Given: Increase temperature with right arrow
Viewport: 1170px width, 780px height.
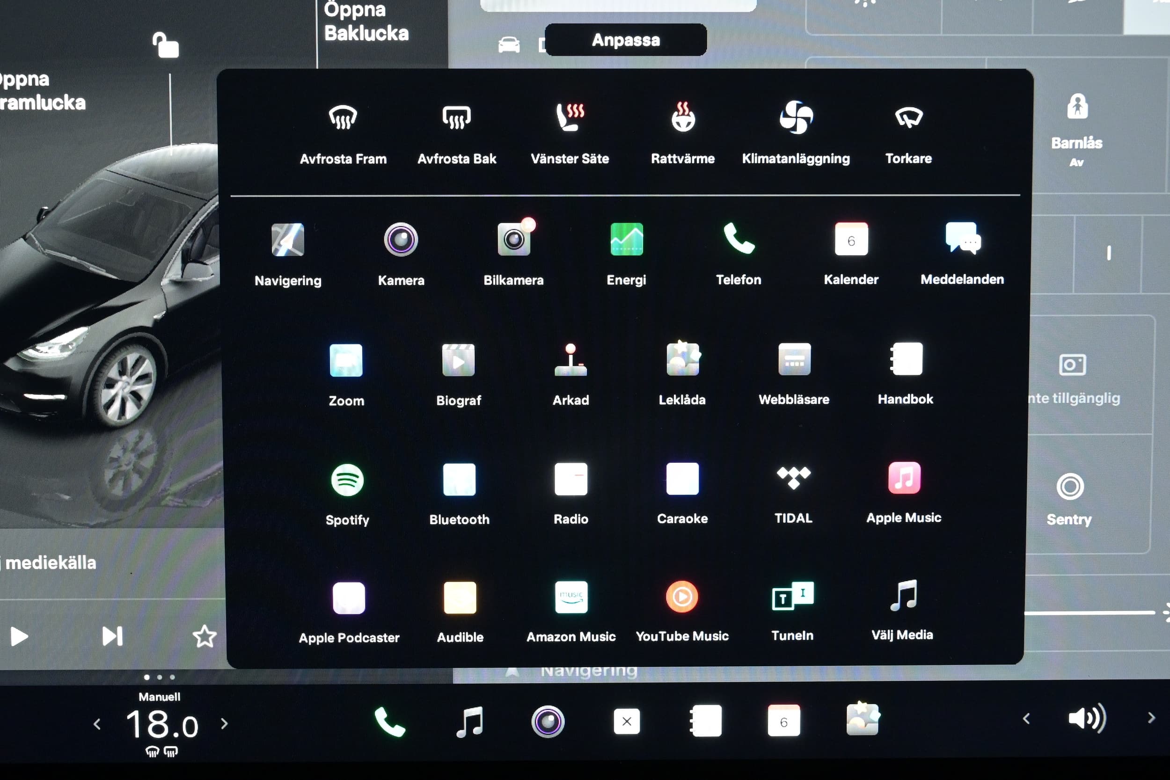Looking at the screenshot, I should pos(224,723).
